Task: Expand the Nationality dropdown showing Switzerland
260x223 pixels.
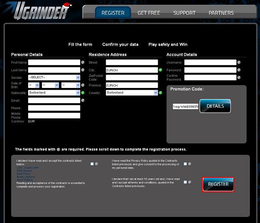Action: coord(54,93)
